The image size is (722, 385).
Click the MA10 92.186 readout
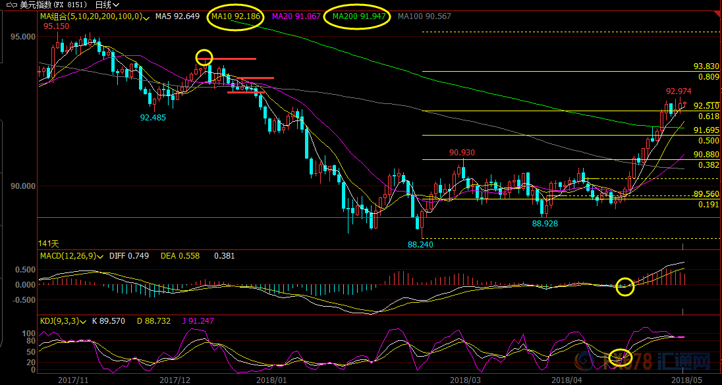pyautogui.click(x=236, y=16)
